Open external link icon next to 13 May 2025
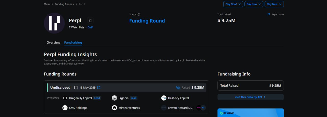The height and width of the screenshot is (117, 327). tap(99, 88)
